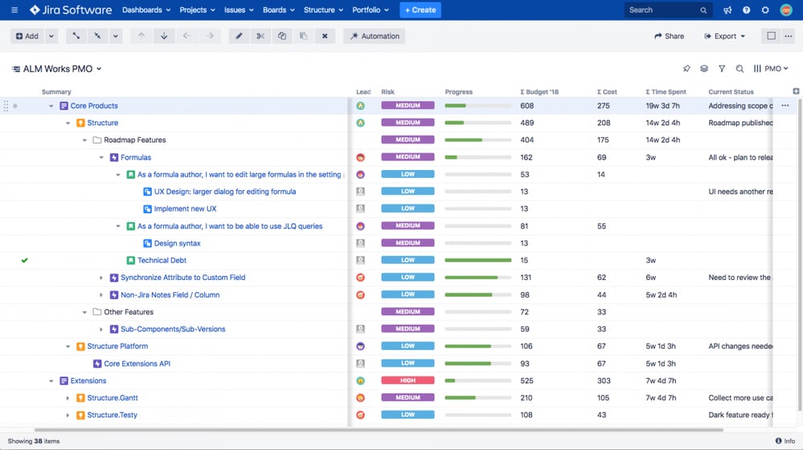This screenshot has height=450, width=803.
Task: Open the Projects menu
Action: pyautogui.click(x=197, y=10)
